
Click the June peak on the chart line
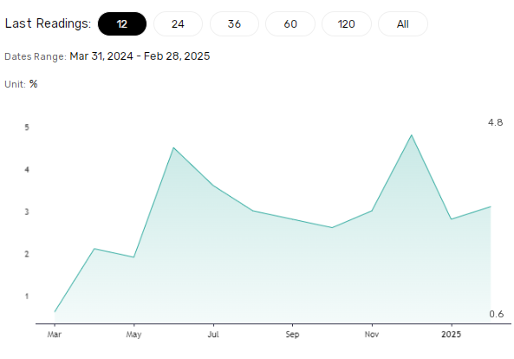(173, 148)
